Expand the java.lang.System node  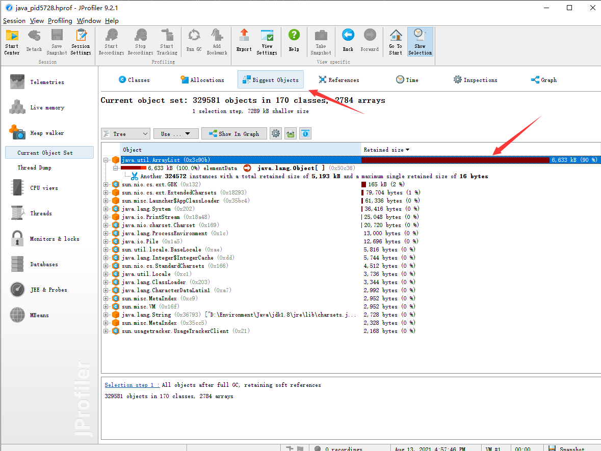[106, 209]
